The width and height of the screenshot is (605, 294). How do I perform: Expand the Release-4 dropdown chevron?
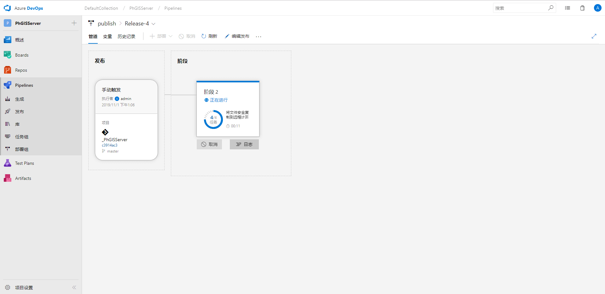154,24
